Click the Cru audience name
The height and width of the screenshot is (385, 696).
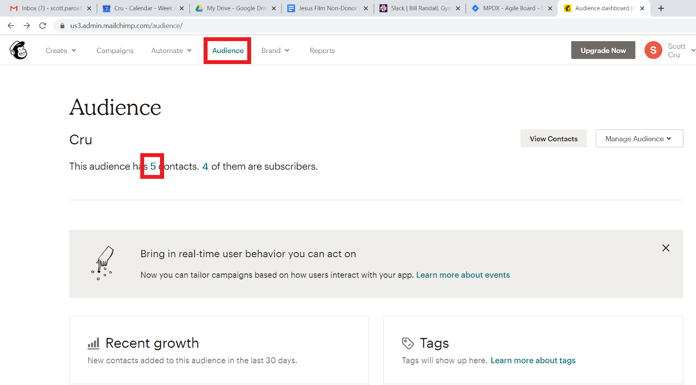pyautogui.click(x=81, y=139)
